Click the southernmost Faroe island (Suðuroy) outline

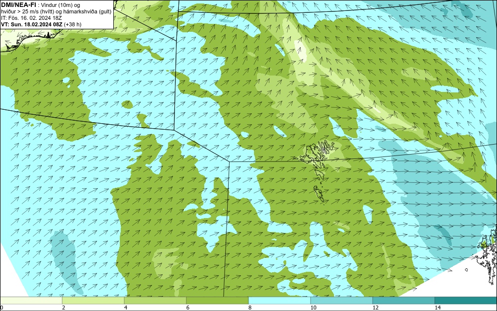[319, 194]
